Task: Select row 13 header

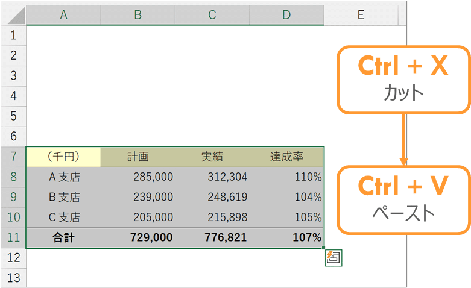Action: 13,278
